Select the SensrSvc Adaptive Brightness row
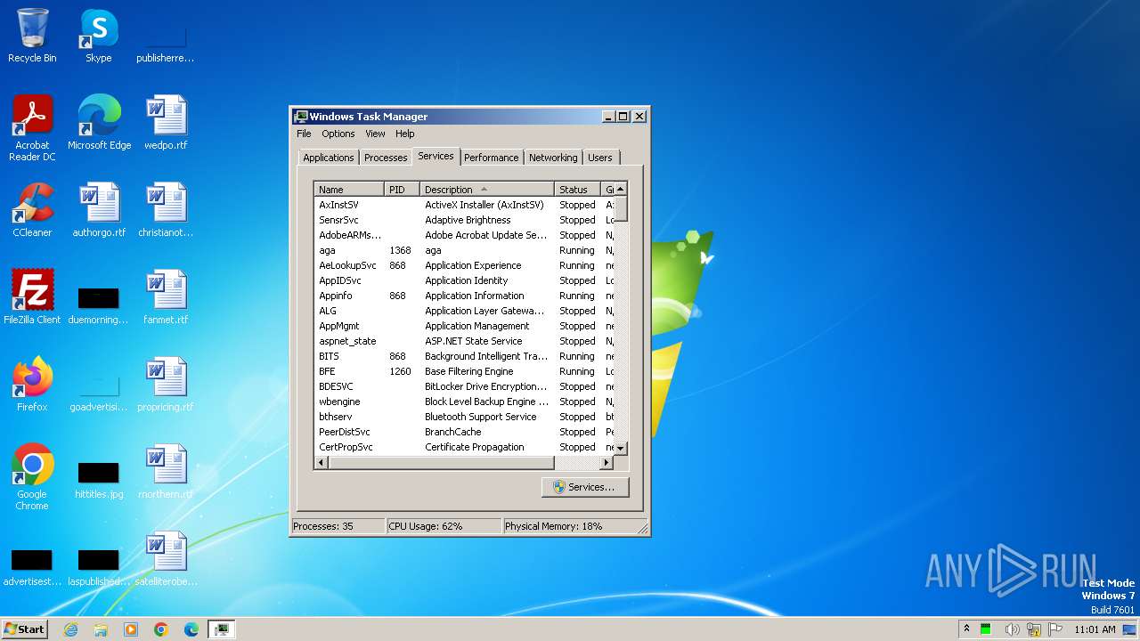Image resolution: width=1140 pixels, height=641 pixels. tap(464, 220)
